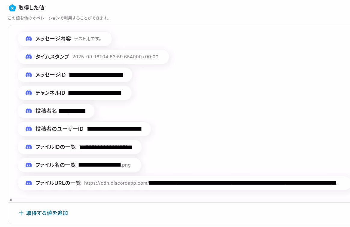The image size is (350, 227).
Task: Select the タイムスタンプ value pill
Action: 93,57
